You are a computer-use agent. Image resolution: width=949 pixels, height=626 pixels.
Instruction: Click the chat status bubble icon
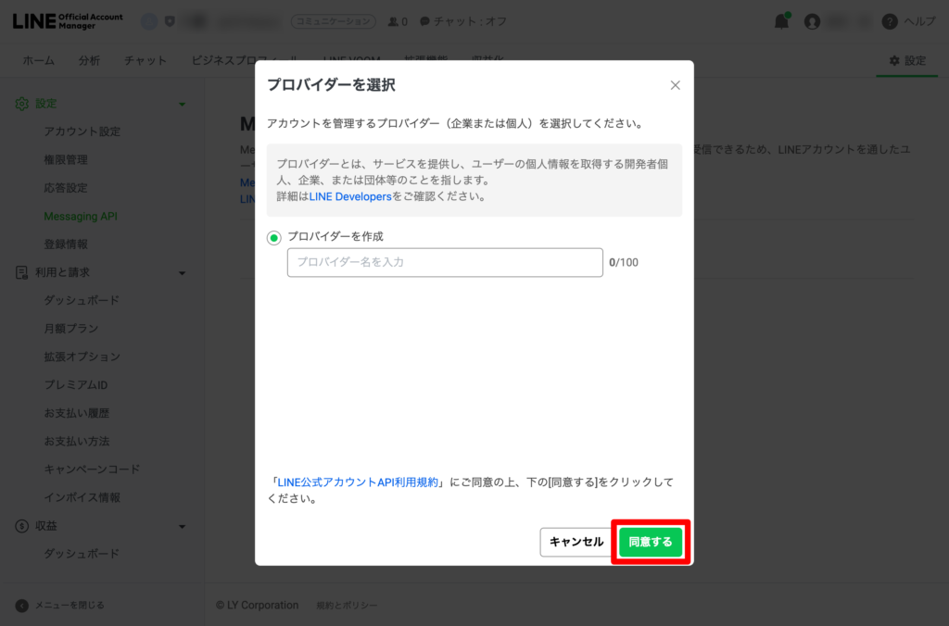424,21
